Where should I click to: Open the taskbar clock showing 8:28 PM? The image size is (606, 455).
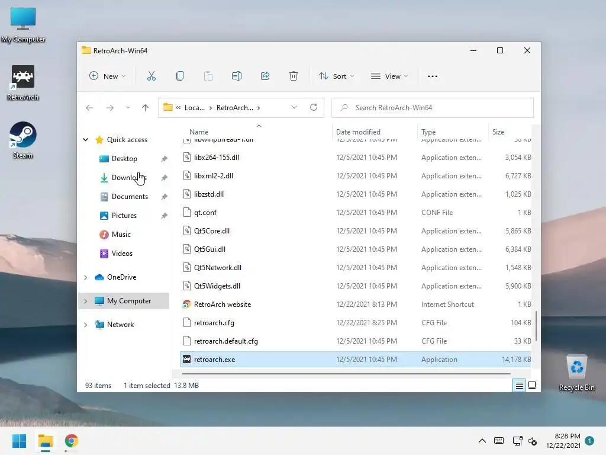click(563, 441)
